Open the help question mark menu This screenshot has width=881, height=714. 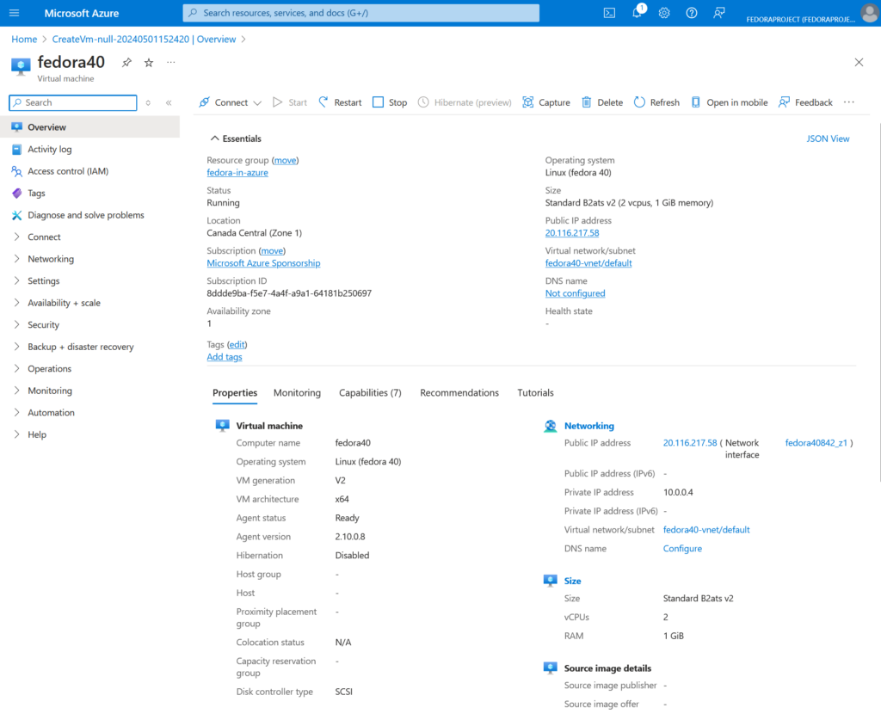click(692, 13)
